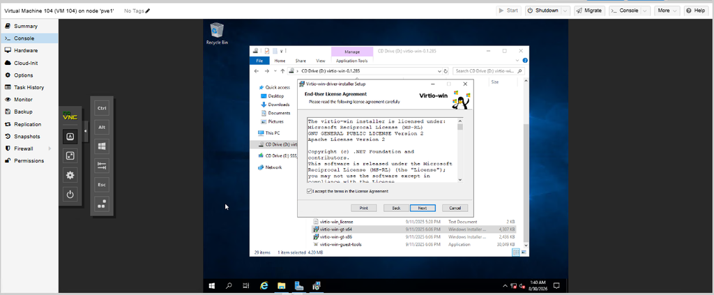Send Ctrl+Alt+Del via noVNC
Screen dimensions: 714x295
coord(102,204)
